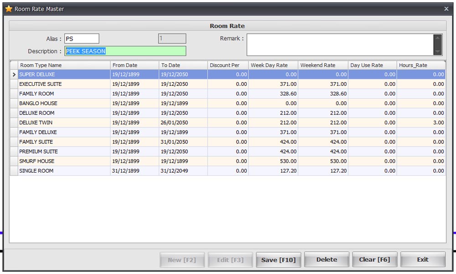This screenshot has width=456, height=274.
Task: Click the New [F2] button
Action: (182, 259)
